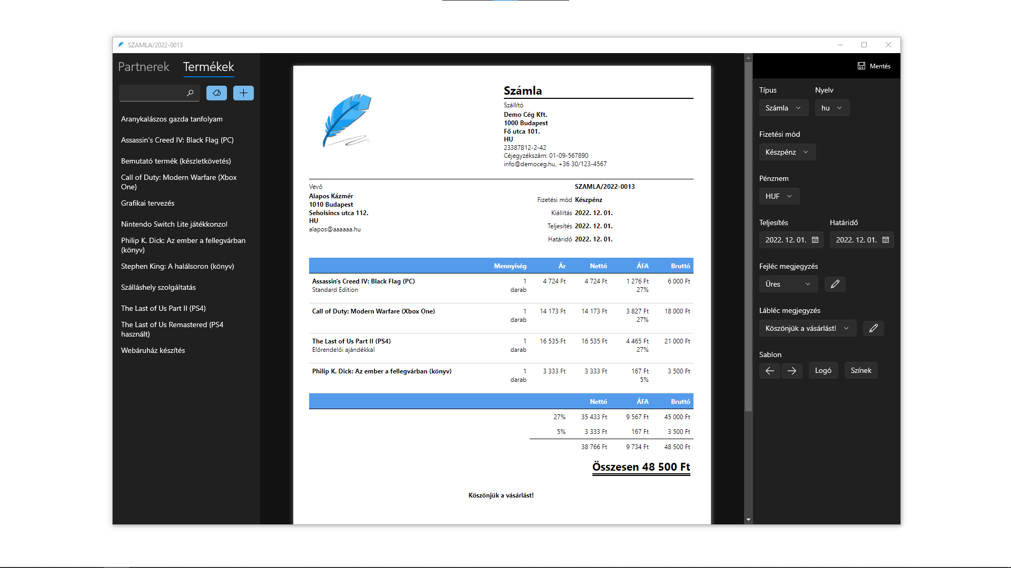Select Nintendo Switch Lite játékkonzol product
Image resolution: width=1011 pixels, height=568 pixels.
(174, 224)
